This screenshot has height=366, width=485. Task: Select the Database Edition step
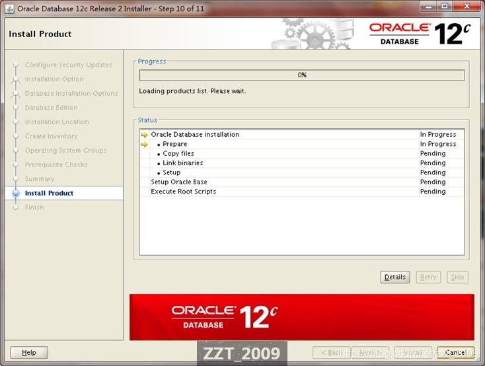tap(52, 108)
